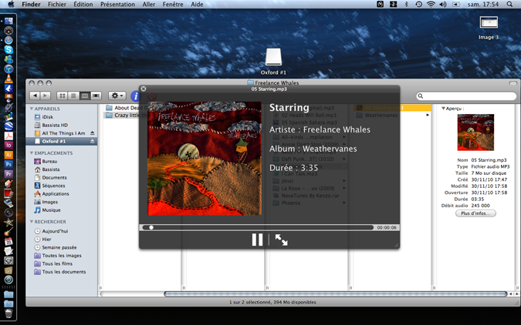521x325 pixels.
Task: Click the Finder search field
Action: (466, 96)
